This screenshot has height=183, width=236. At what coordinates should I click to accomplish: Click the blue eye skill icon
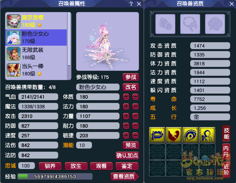[x=191, y=135]
